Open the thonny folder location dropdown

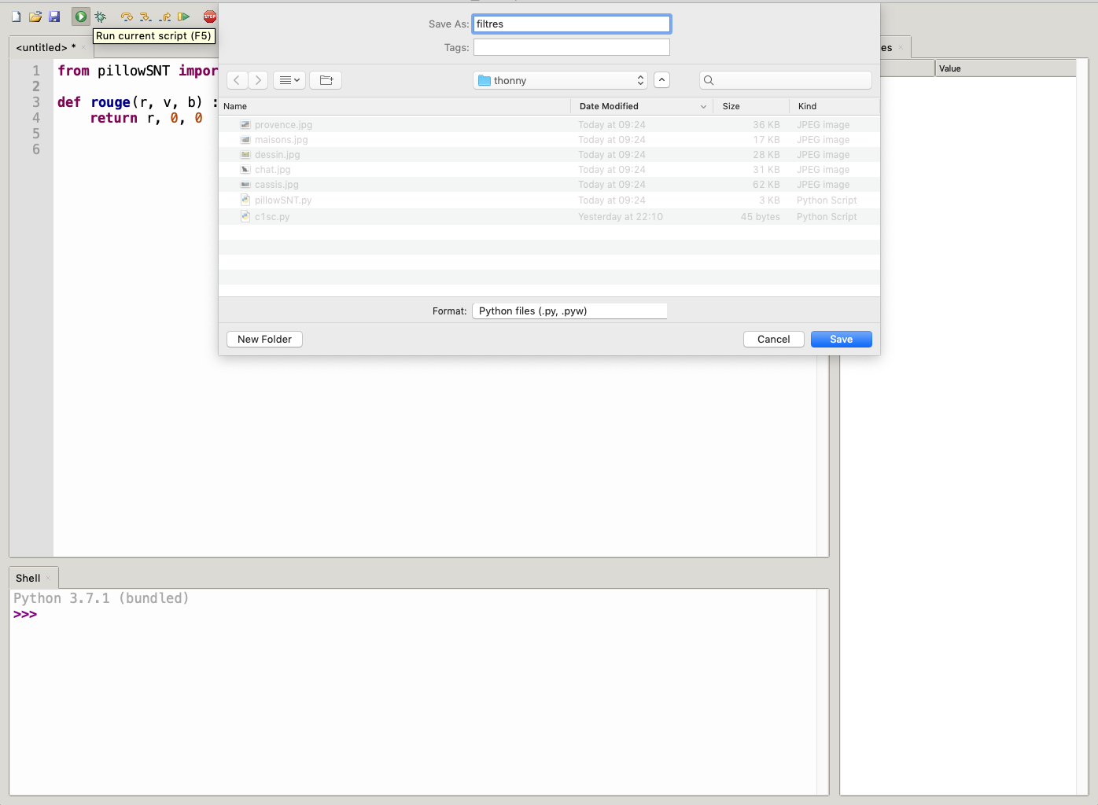pyautogui.click(x=560, y=80)
